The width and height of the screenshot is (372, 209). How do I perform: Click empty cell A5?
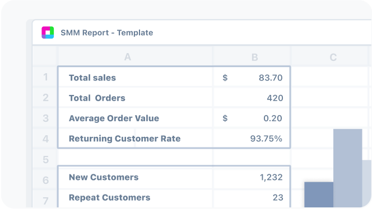(136, 157)
